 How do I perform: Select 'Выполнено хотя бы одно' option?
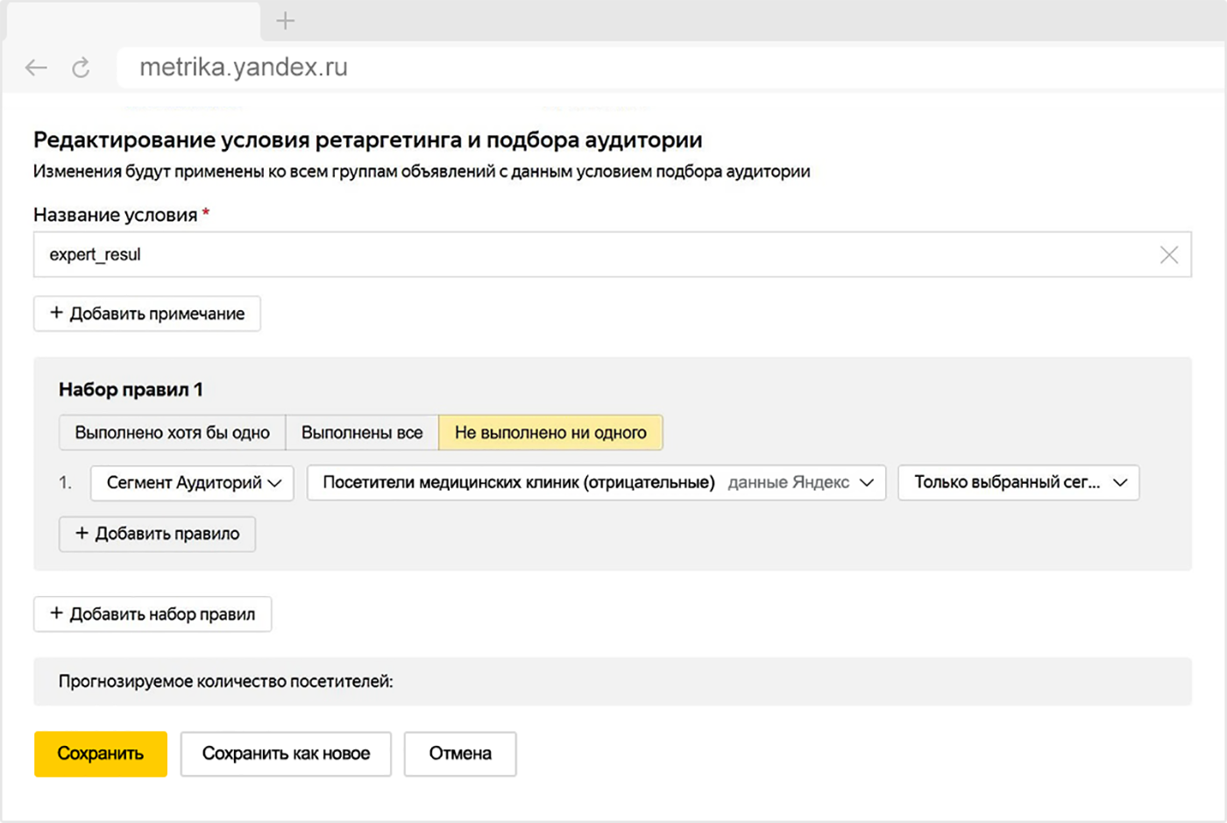tap(172, 433)
